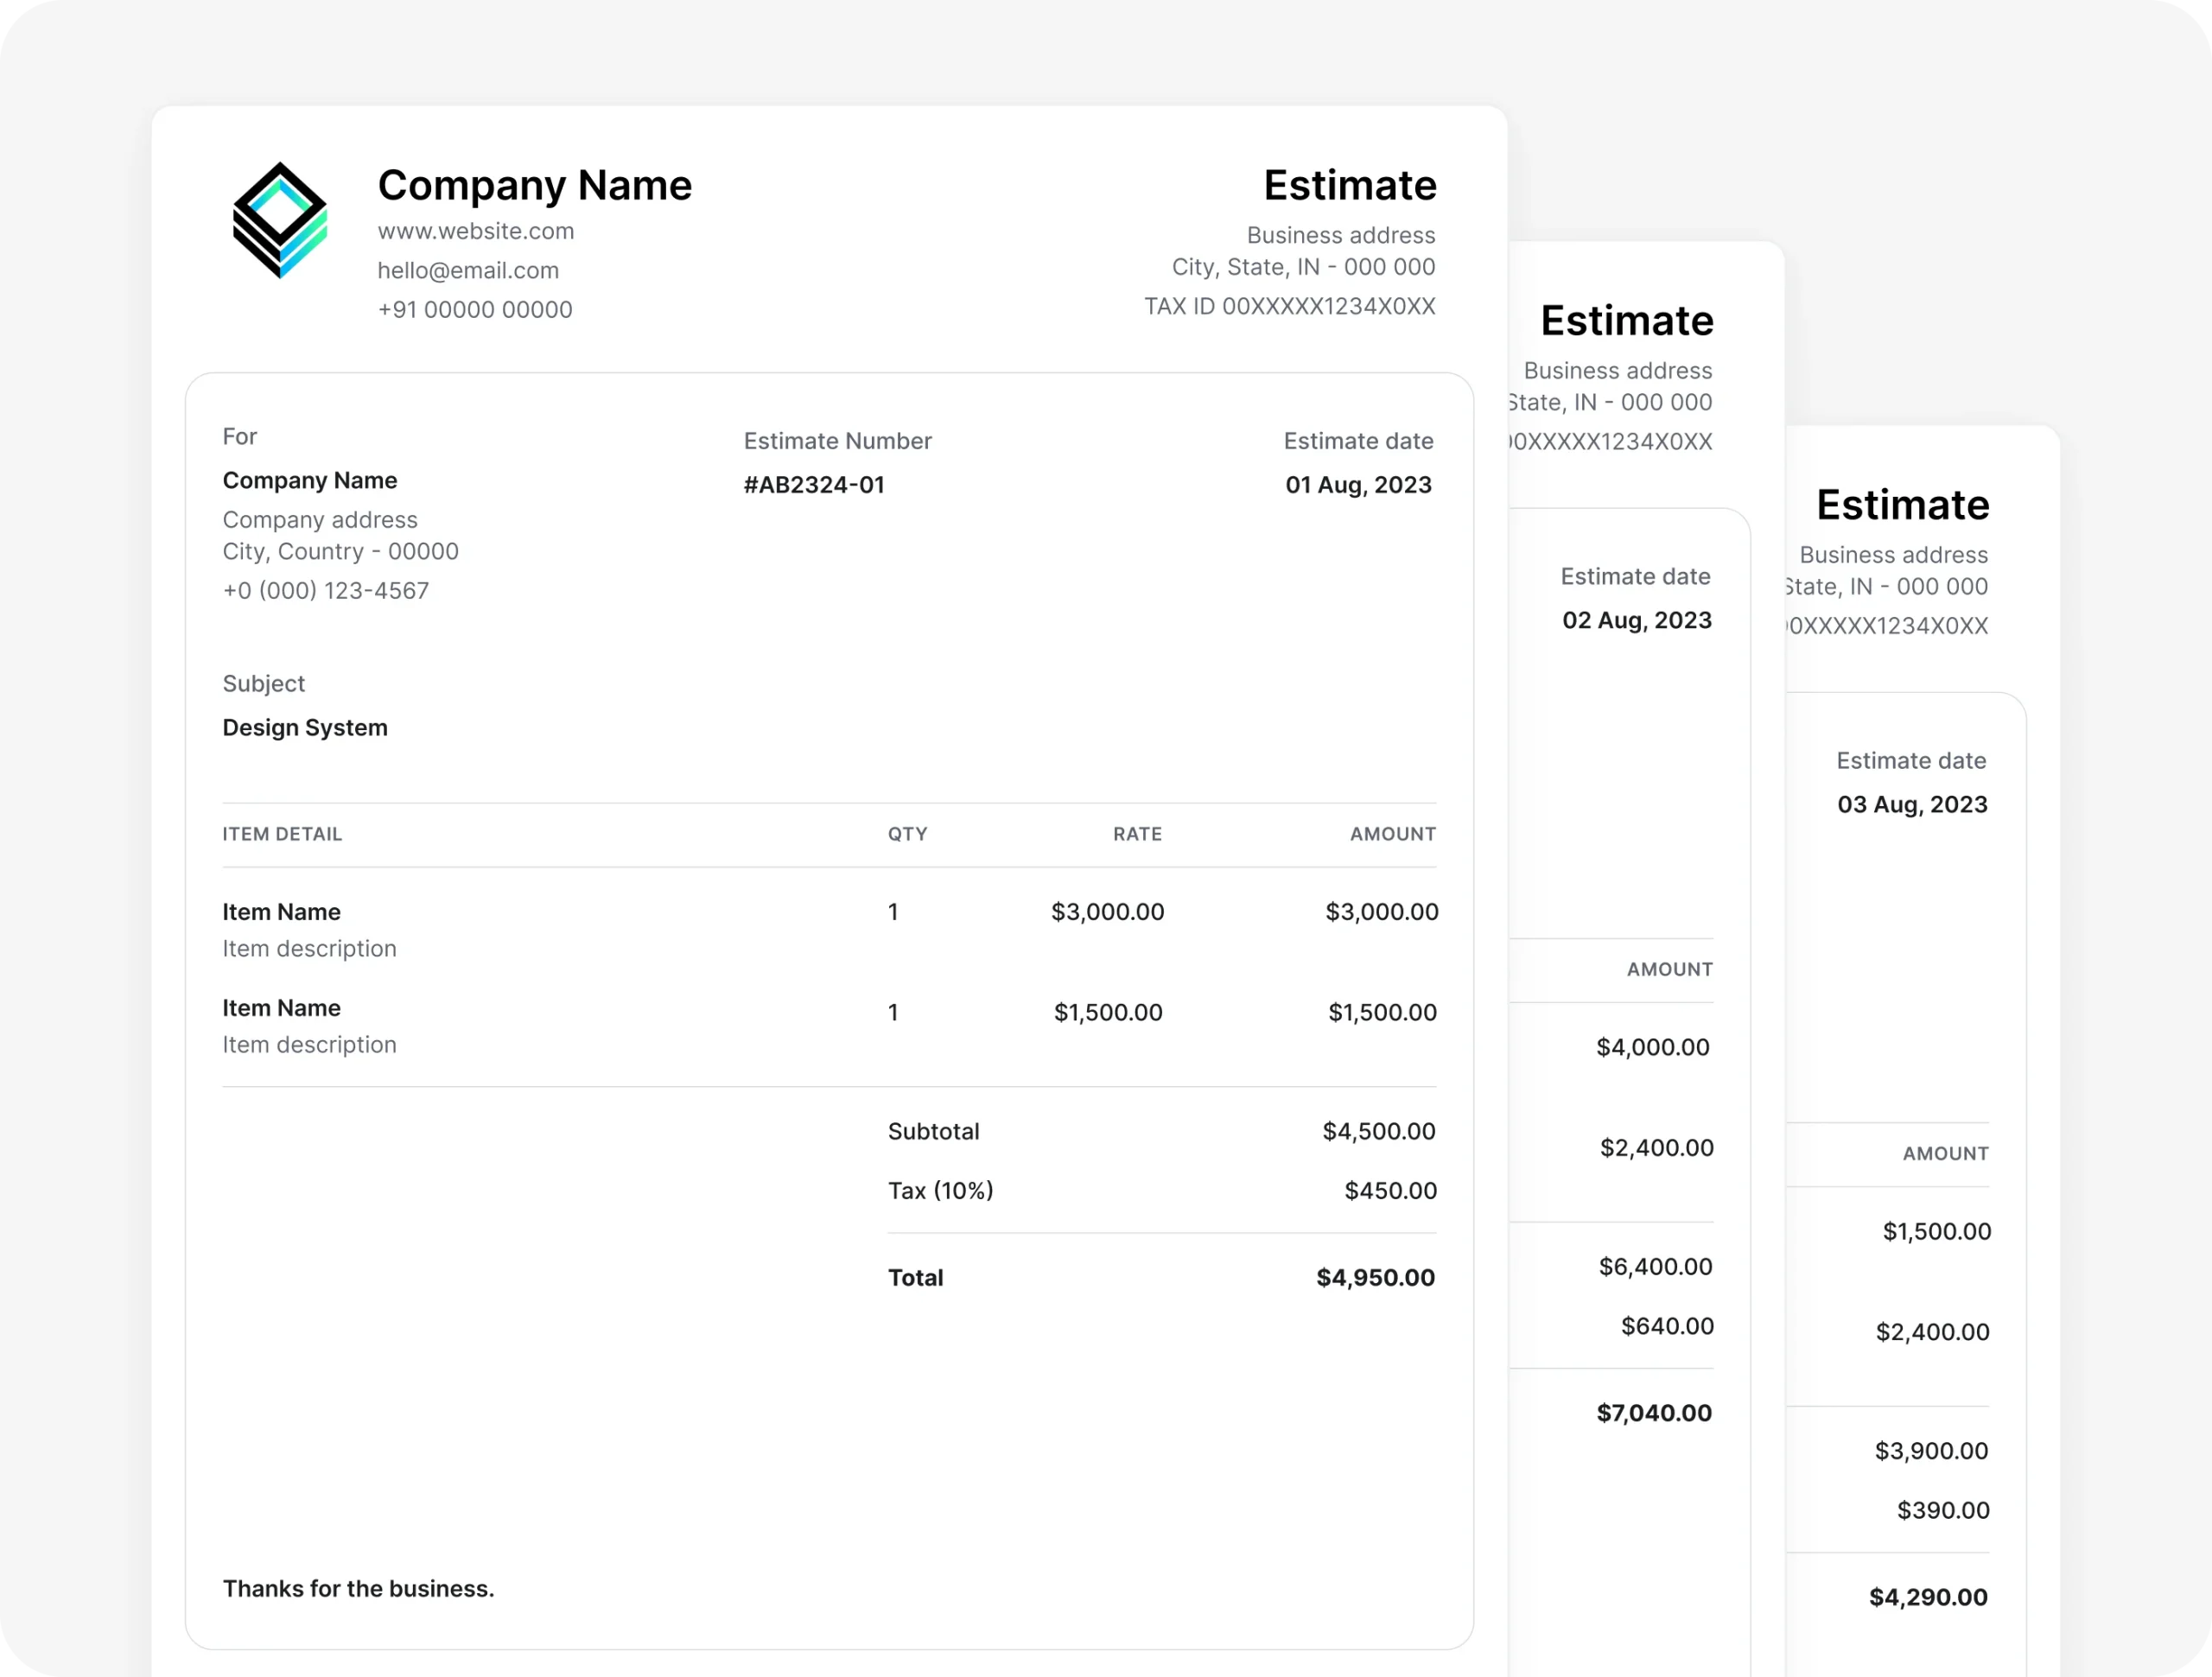Image resolution: width=2212 pixels, height=1677 pixels.
Task: Select the QTY column header
Action: (x=907, y=833)
